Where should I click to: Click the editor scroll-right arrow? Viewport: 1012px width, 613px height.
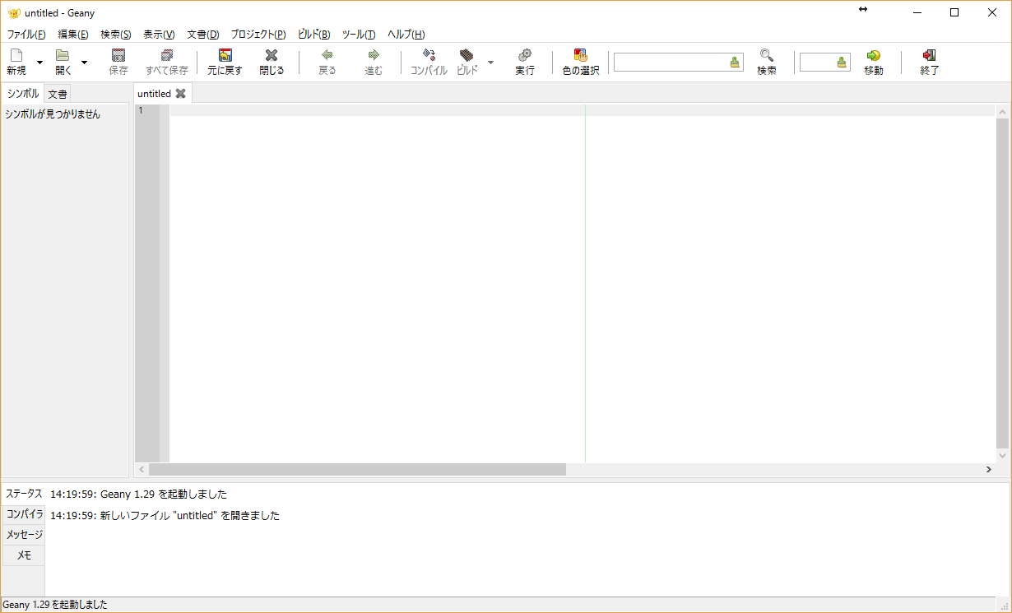(x=989, y=469)
